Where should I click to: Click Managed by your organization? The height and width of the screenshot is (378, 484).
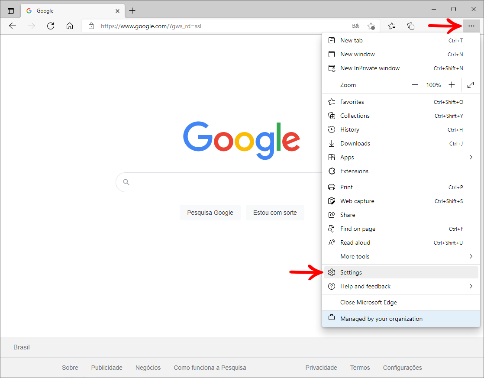400,319
